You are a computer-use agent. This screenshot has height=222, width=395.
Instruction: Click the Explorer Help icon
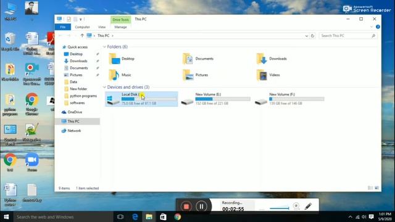(378, 27)
